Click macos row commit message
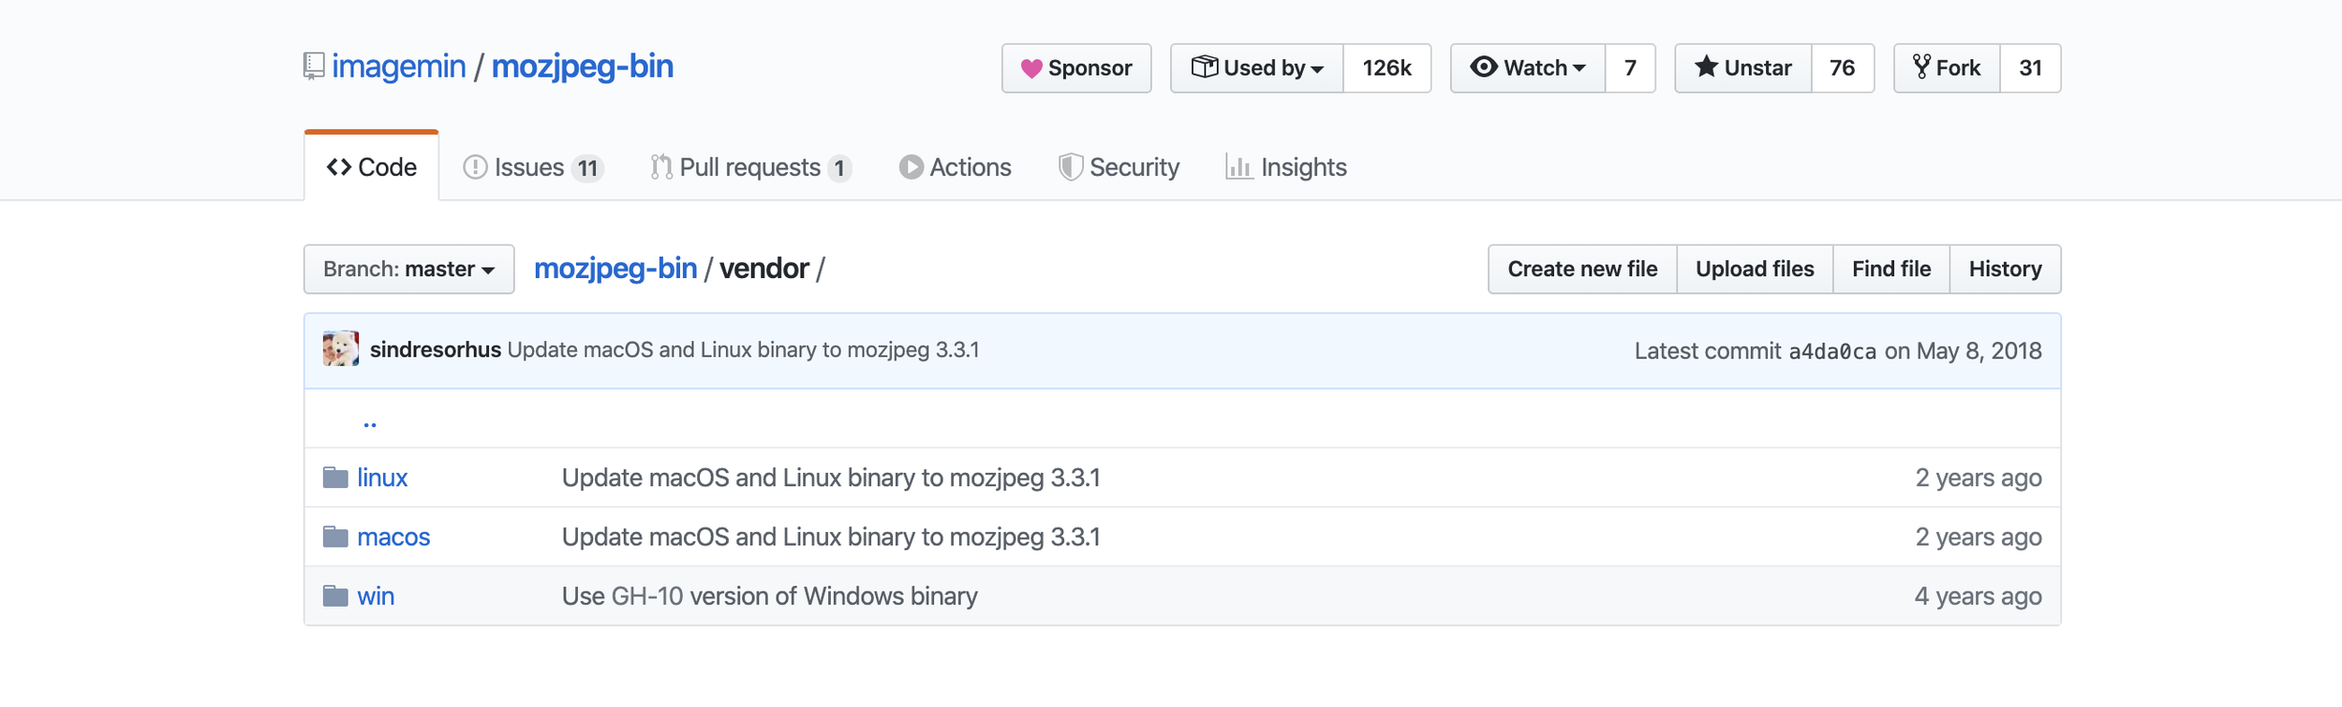Viewport: 2342px width, 707px height. 831,537
